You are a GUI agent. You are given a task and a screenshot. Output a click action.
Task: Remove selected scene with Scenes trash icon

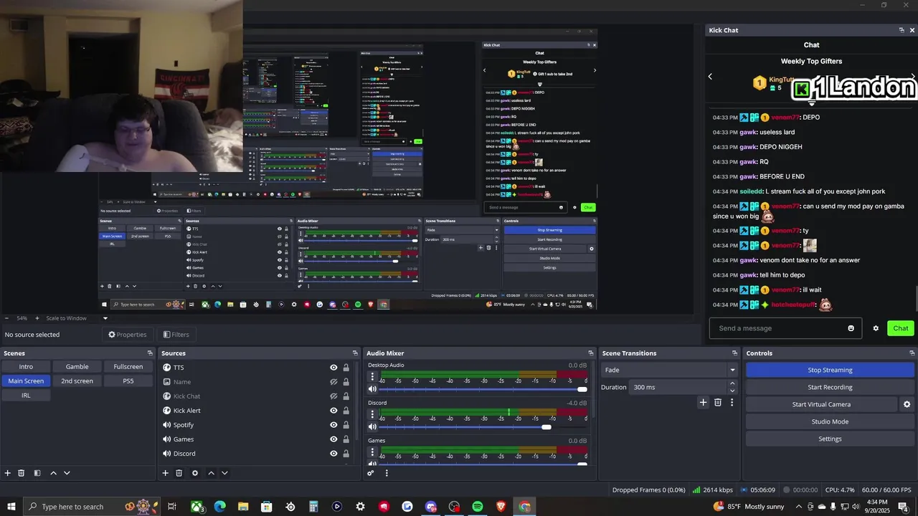click(22, 473)
